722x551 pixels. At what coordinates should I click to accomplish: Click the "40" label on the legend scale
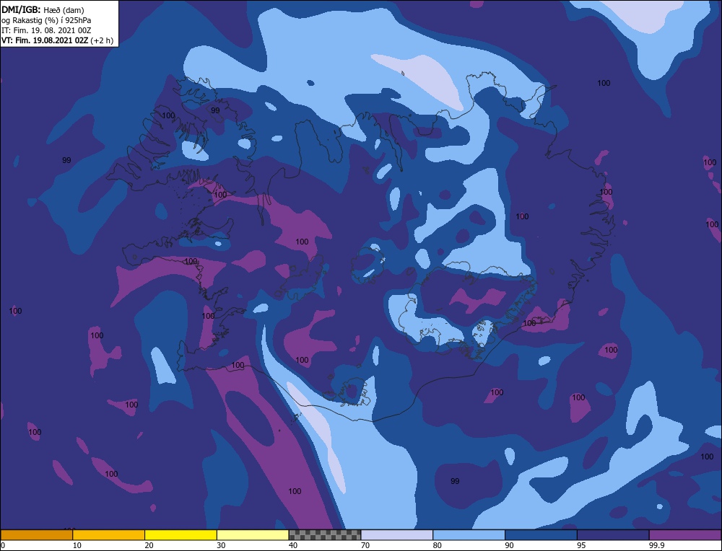pyautogui.click(x=293, y=545)
